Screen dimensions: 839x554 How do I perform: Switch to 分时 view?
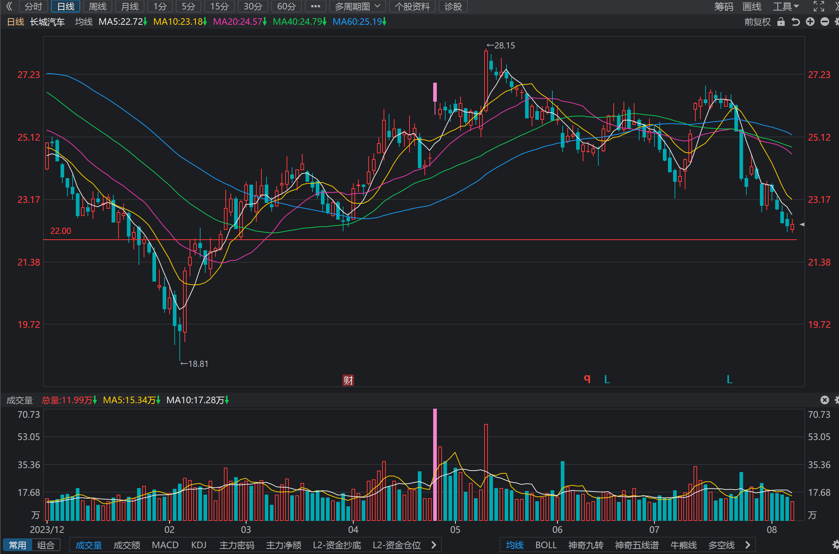pos(33,6)
